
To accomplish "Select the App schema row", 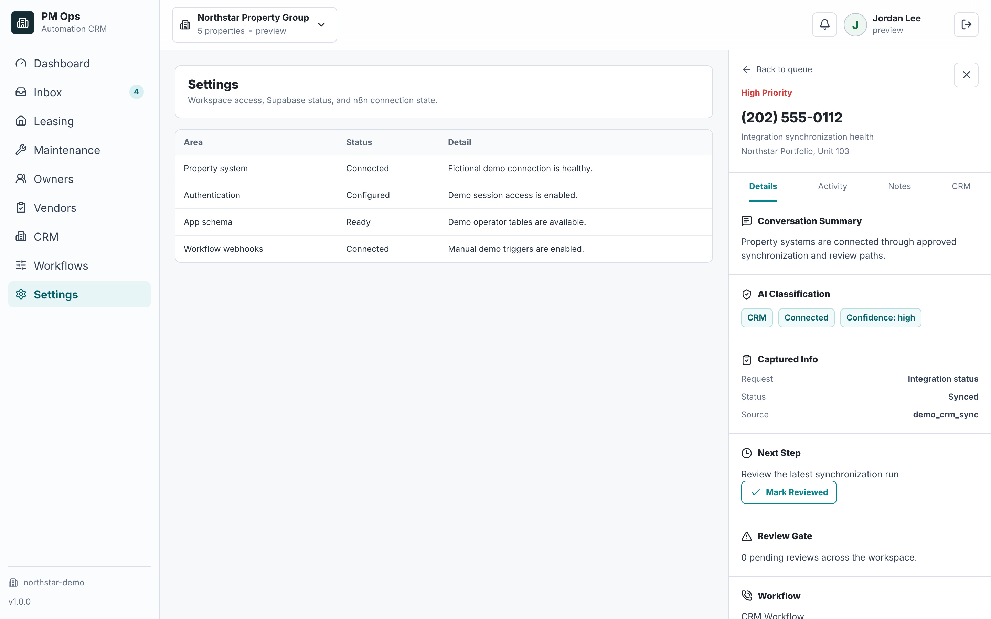I will pyautogui.click(x=444, y=222).
